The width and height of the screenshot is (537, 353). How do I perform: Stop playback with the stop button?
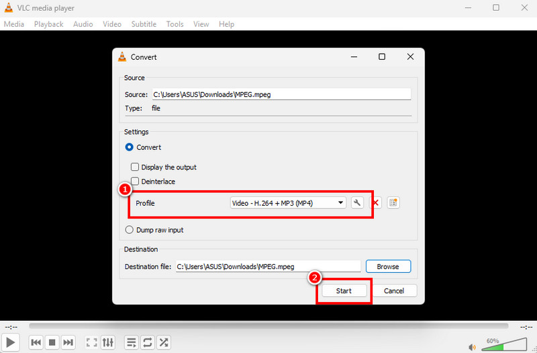[x=52, y=342]
